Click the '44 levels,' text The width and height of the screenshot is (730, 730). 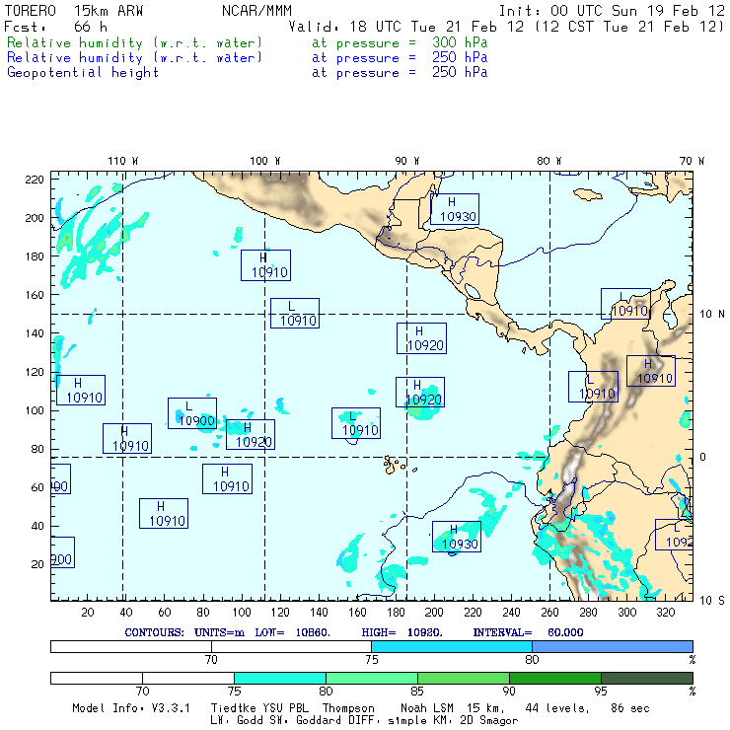coord(557,708)
